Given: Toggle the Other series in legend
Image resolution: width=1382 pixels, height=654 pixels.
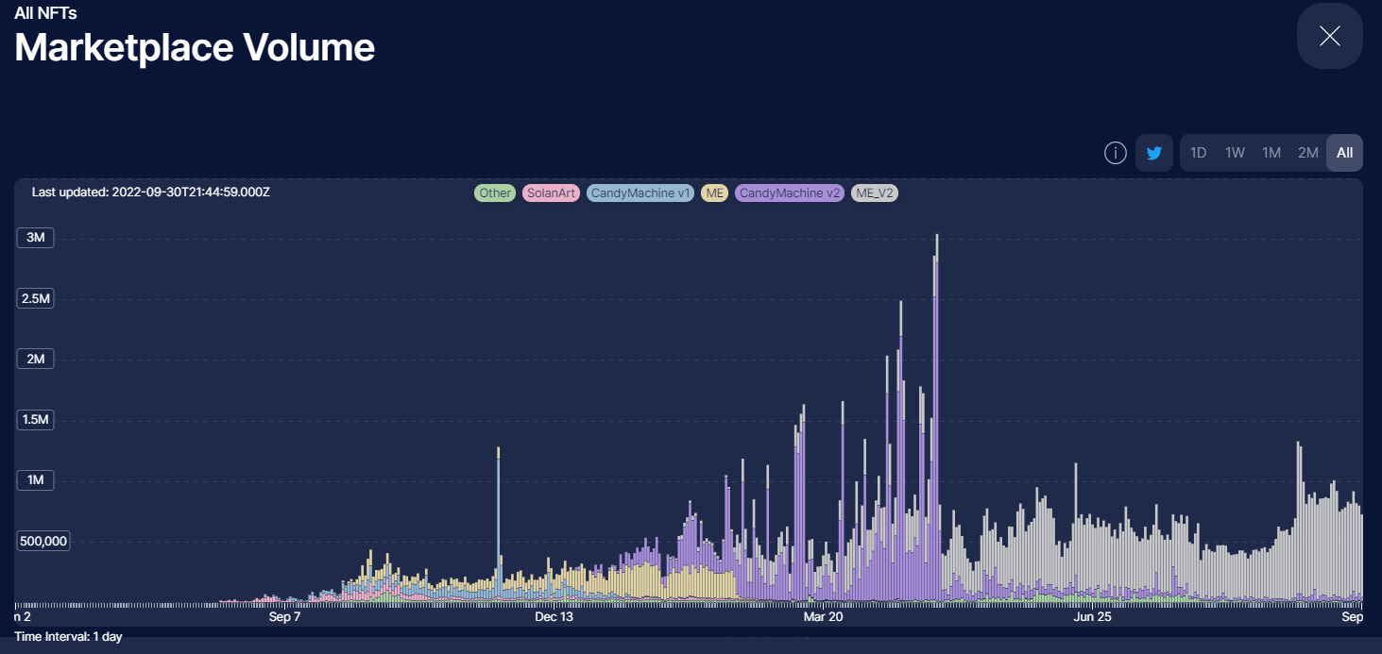Looking at the screenshot, I should [495, 193].
